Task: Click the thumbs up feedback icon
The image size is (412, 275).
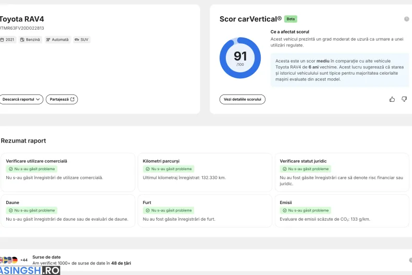Action: pyautogui.click(x=392, y=99)
